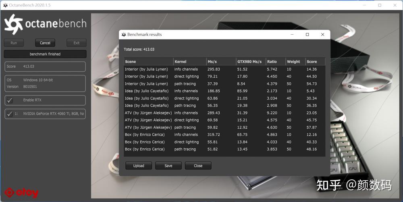Maximize the OctaneBench main window
Viewport: 403px width, 202px height.
point(380,5)
